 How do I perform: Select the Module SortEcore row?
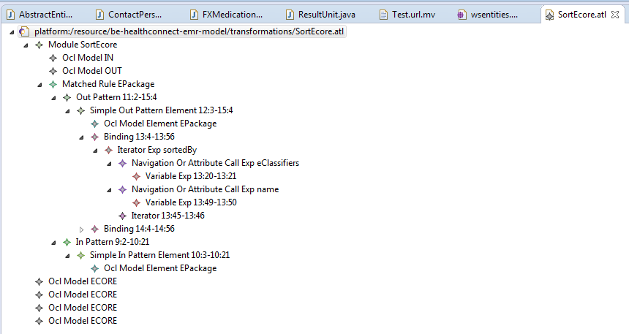[83, 45]
